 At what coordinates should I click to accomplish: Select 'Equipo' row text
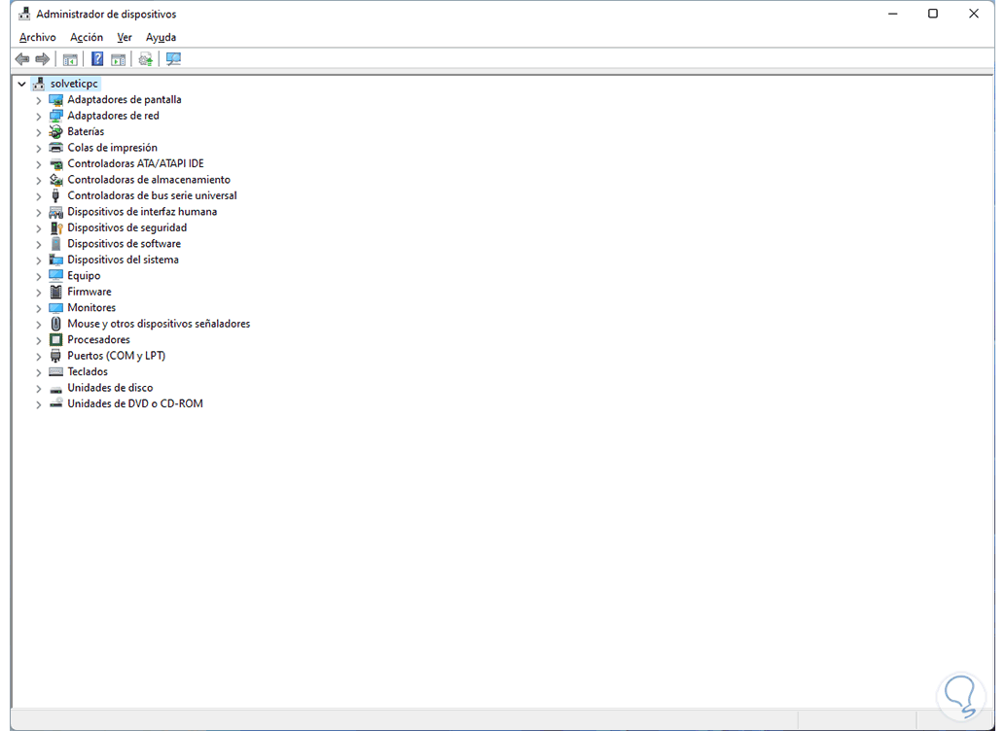pyautogui.click(x=84, y=276)
